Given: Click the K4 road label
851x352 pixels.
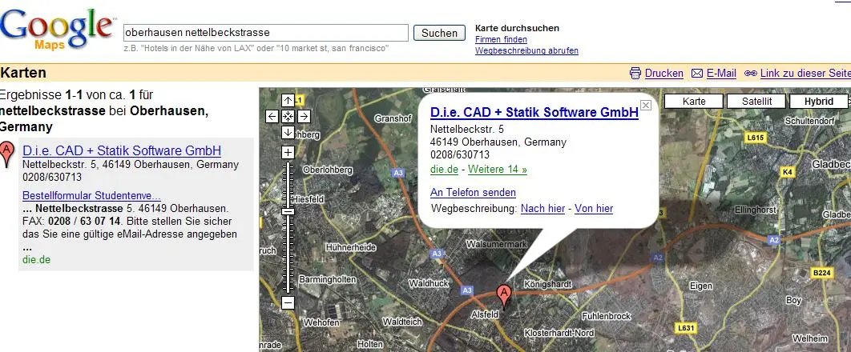Looking at the screenshot, I should (x=787, y=172).
